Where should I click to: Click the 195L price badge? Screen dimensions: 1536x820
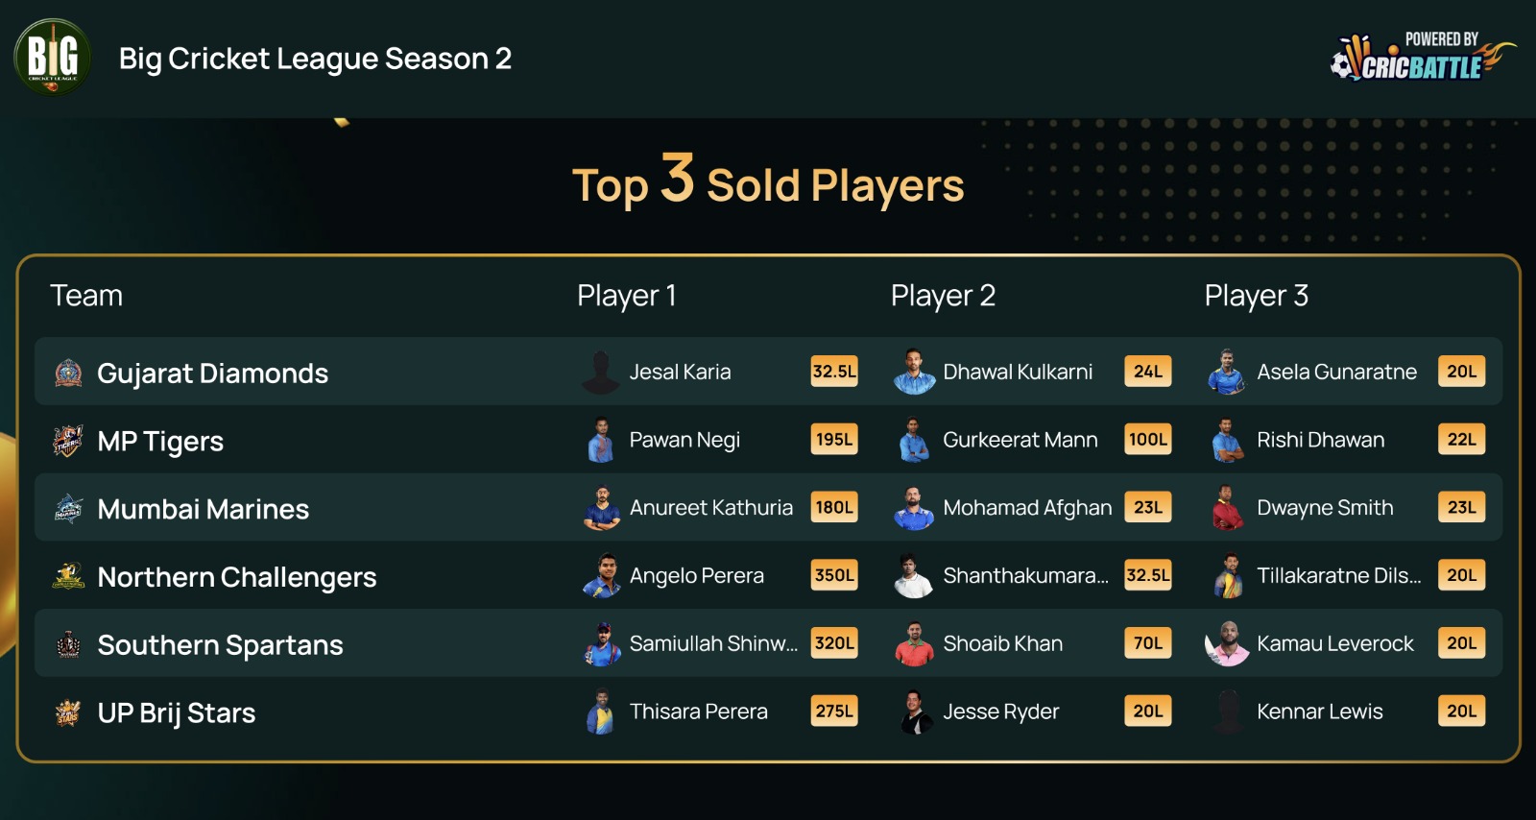834,440
